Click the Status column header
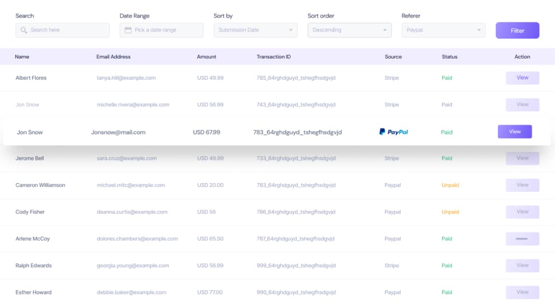This screenshot has height=301, width=555. [449, 57]
